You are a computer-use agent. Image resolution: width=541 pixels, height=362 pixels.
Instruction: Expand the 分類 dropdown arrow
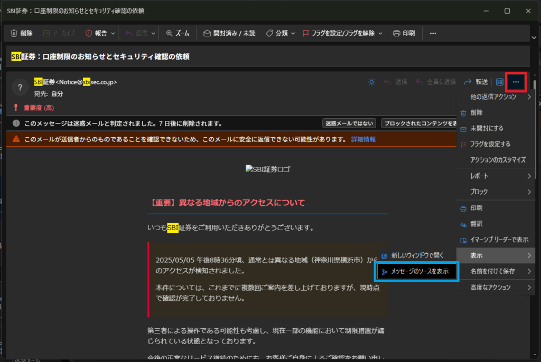[x=293, y=33]
